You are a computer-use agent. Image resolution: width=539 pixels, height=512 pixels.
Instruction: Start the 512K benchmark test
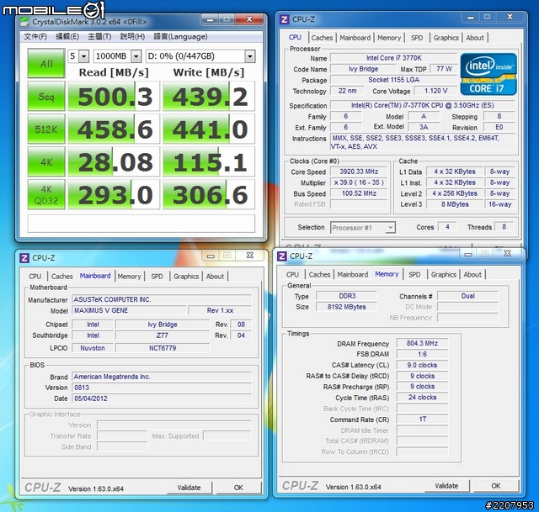click(x=46, y=129)
